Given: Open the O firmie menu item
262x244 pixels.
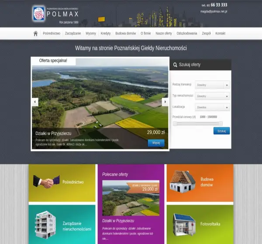Looking at the screenshot, I should coord(146,34).
